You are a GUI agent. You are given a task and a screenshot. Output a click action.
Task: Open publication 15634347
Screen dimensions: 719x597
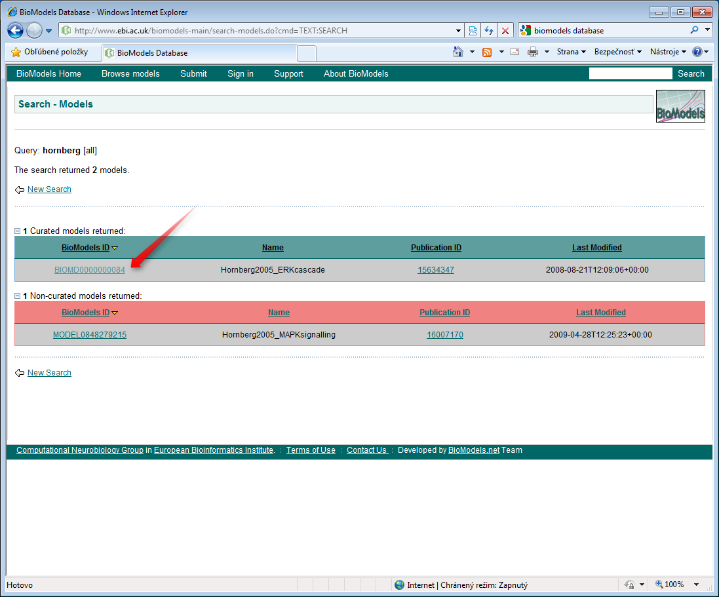click(x=436, y=270)
